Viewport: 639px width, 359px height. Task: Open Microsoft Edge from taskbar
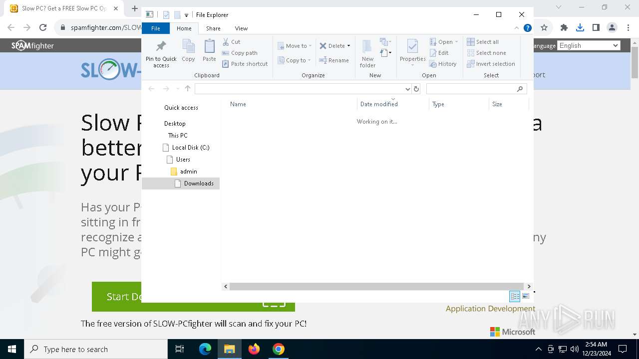205,349
